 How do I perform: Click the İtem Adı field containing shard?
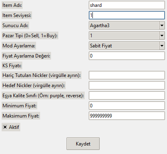(x=127, y=5)
